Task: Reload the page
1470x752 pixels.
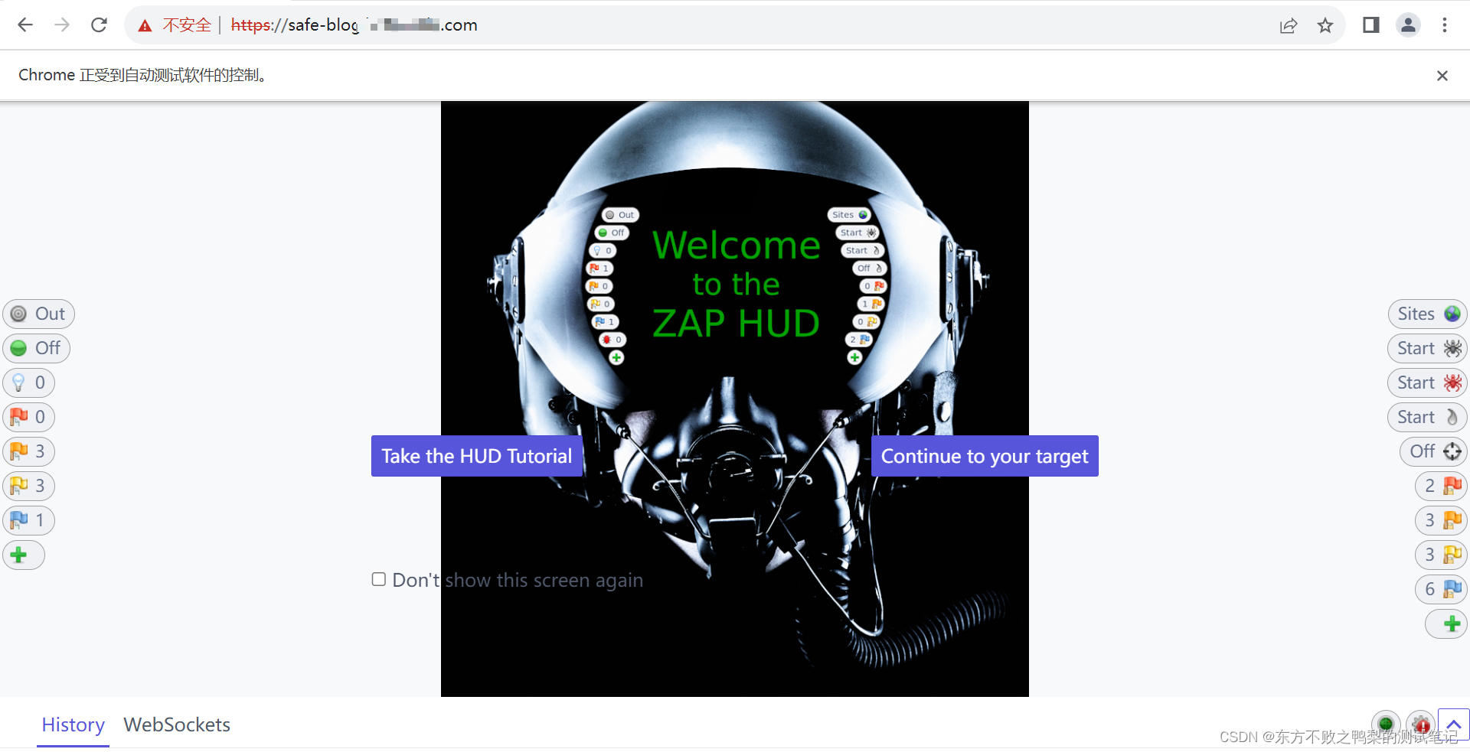Action: (99, 25)
